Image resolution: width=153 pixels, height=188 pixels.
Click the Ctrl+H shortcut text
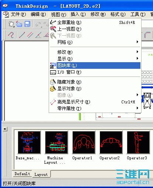pyautogui.click(x=128, y=102)
